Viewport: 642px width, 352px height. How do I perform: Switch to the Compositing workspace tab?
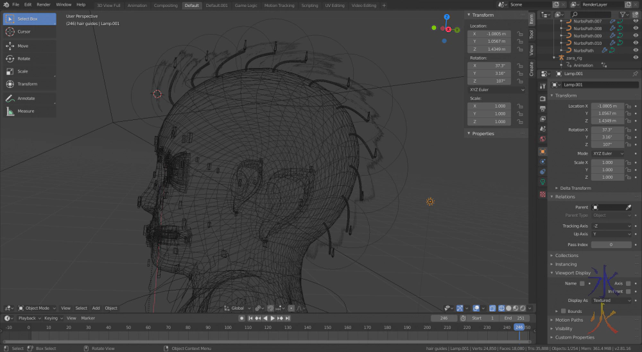click(166, 5)
